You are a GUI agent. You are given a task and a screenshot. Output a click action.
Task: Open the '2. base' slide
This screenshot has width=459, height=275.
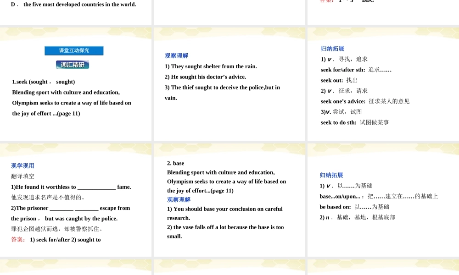tap(229, 200)
